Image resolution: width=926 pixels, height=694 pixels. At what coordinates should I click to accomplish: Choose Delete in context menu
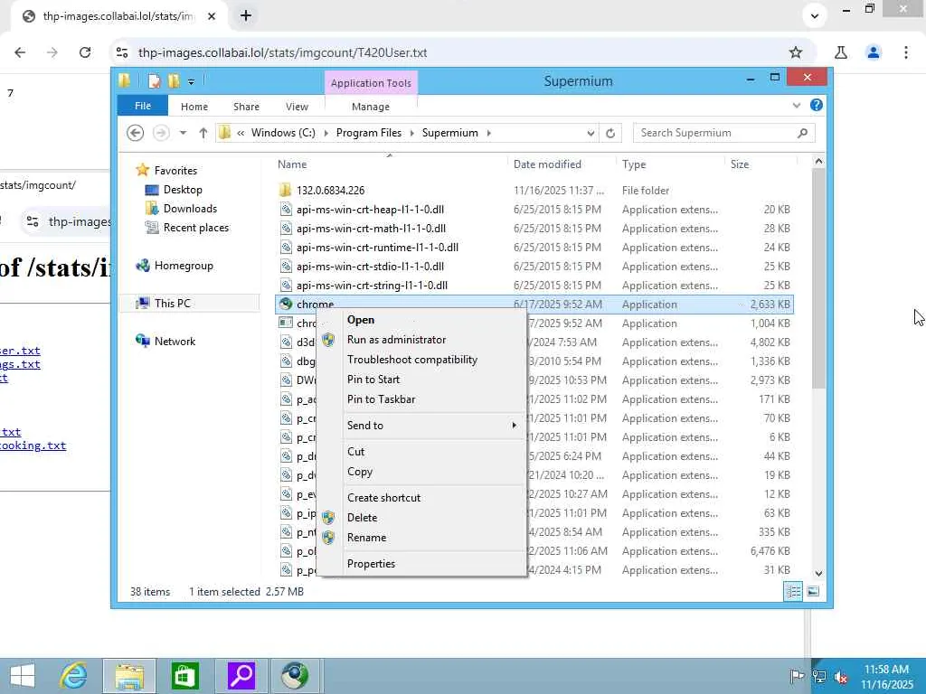pyautogui.click(x=362, y=518)
